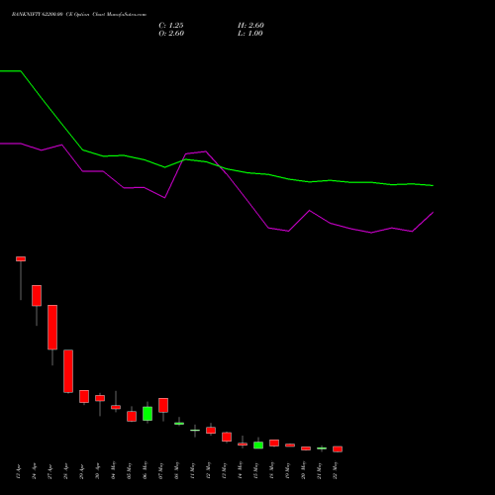Screen dimensions: 495x495
Task: Select the green candle above 15 May
Action: coord(258,445)
